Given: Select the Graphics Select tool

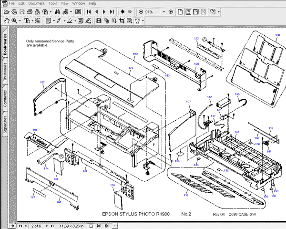Looking at the screenshot, I should tap(38, 21).
